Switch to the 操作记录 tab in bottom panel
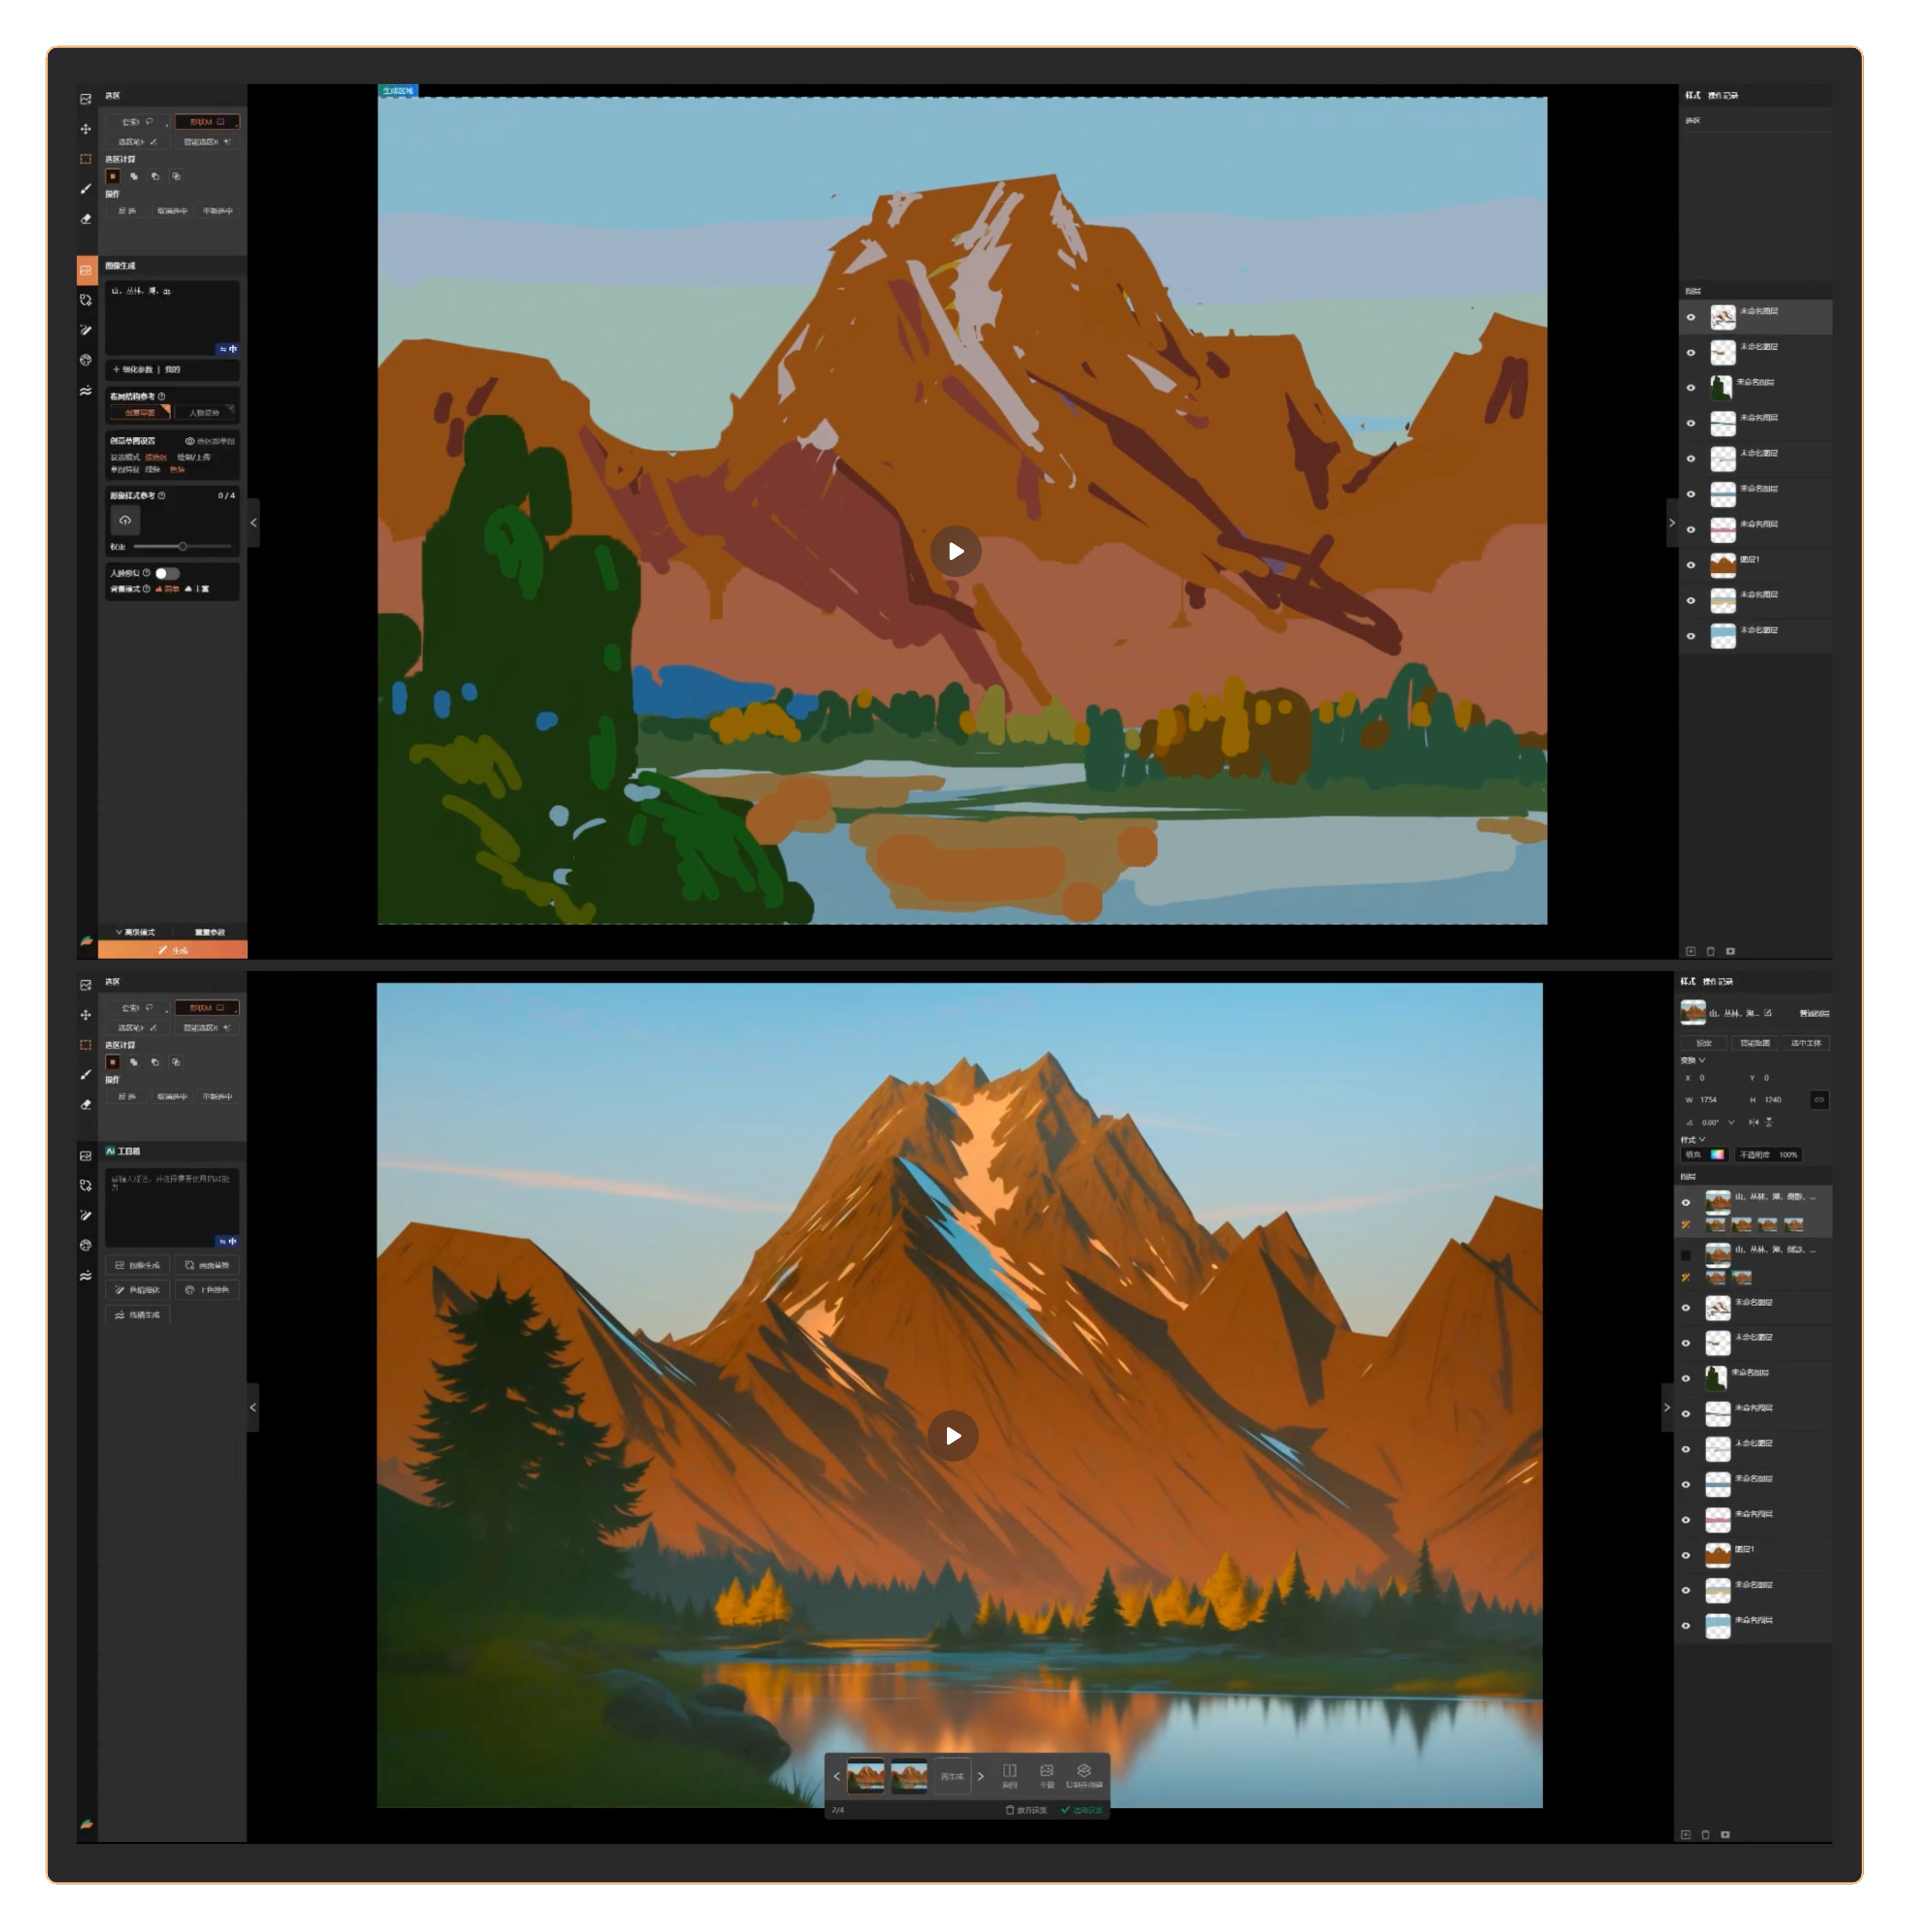This screenshot has width=1911, height=1932. tap(1718, 981)
